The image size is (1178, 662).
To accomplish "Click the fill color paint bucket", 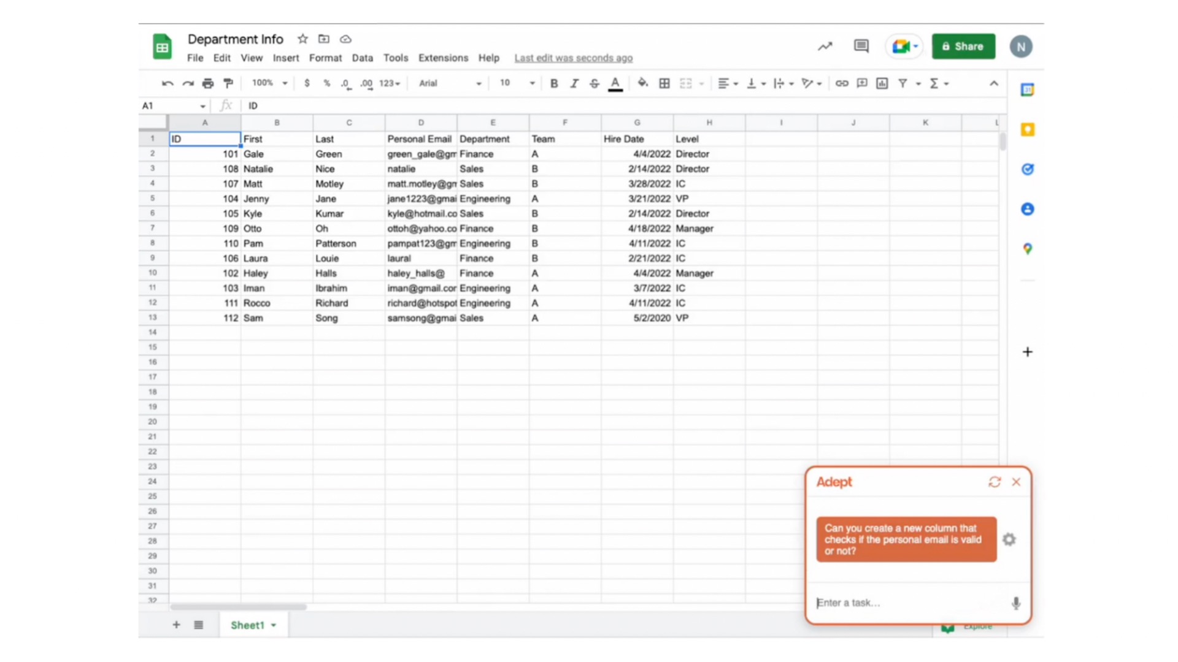I will [642, 83].
